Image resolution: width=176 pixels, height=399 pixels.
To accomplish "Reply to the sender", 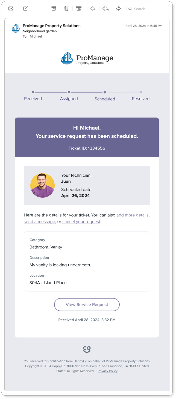I will (x=93, y=8).
